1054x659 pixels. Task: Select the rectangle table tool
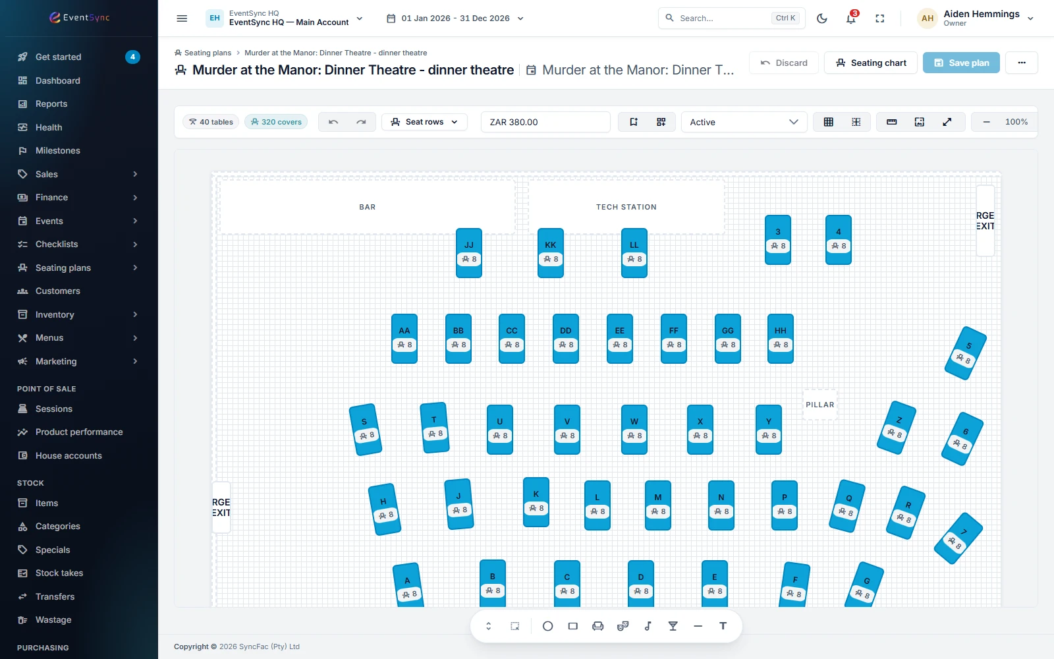573,626
